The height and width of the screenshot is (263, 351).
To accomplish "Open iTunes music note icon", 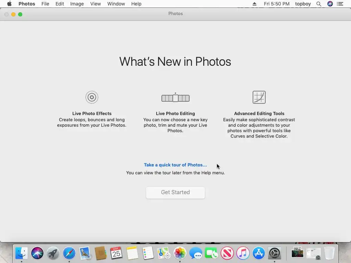I will [x=243, y=253].
